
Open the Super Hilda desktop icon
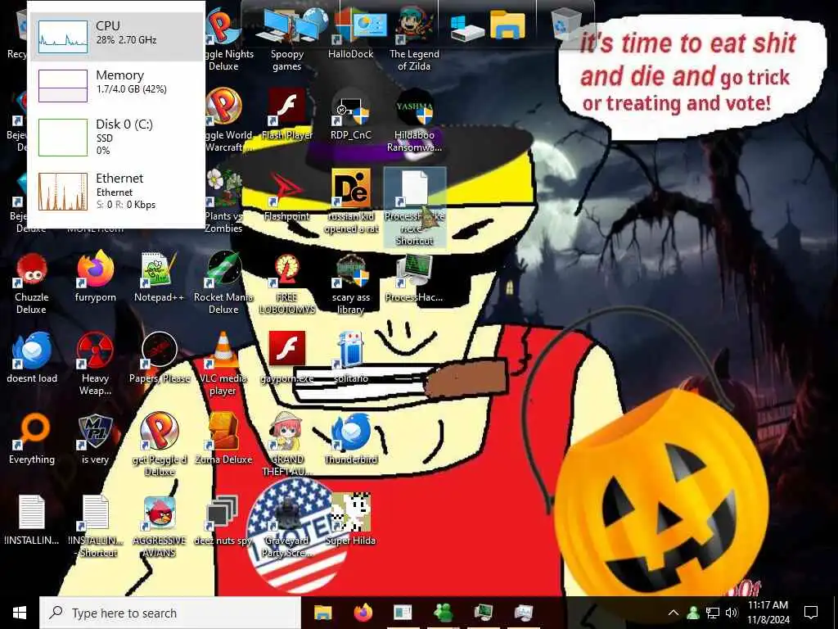click(350, 520)
